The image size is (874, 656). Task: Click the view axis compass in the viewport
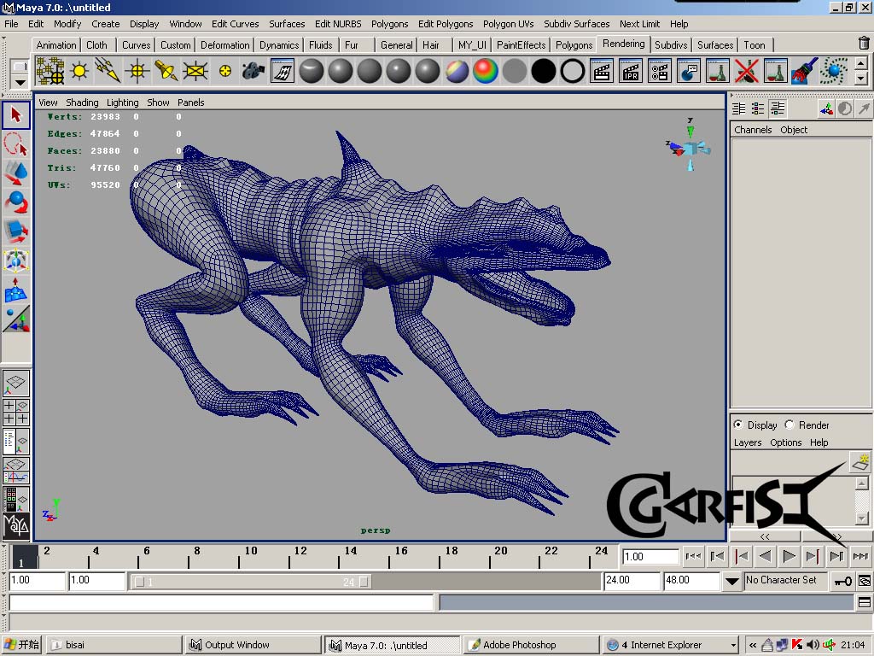[689, 145]
